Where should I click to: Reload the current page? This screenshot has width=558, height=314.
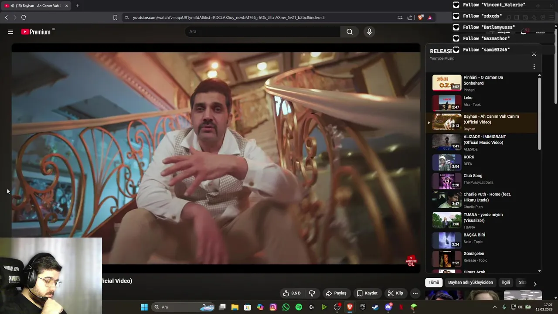click(24, 17)
